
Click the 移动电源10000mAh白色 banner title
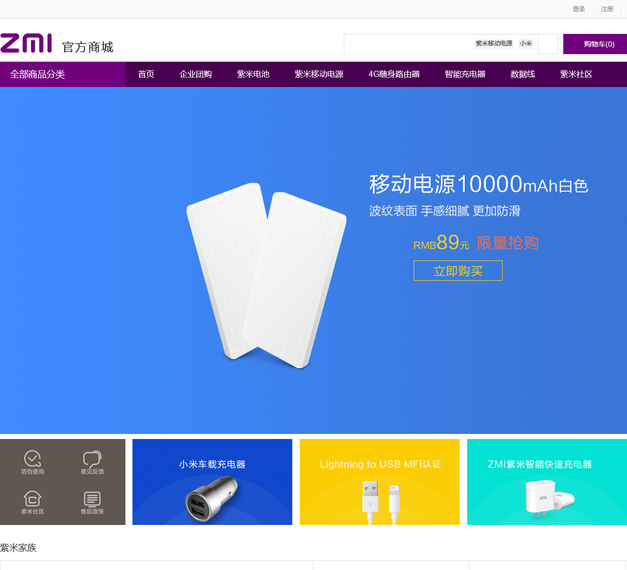[478, 184]
